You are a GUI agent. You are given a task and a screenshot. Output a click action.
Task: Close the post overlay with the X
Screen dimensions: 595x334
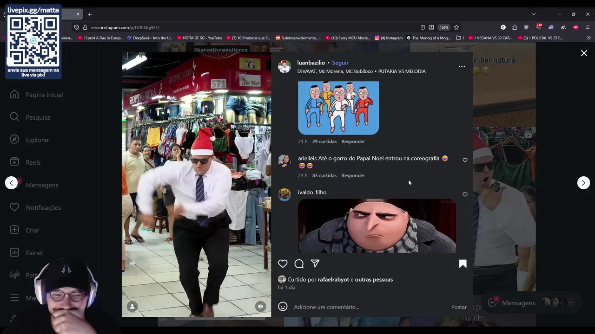click(584, 53)
